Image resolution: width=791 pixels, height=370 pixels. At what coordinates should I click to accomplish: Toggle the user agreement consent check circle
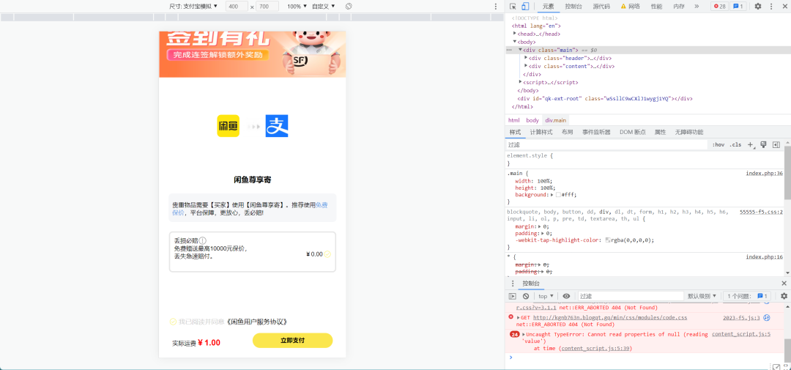click(173, 322)
